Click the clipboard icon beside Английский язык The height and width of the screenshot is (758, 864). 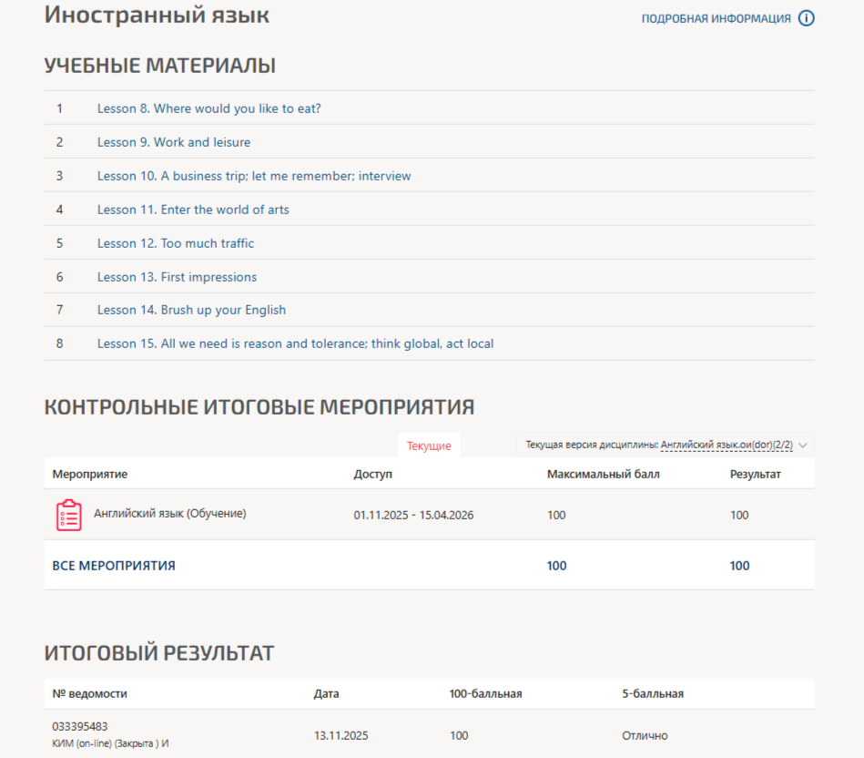point(68,515)
